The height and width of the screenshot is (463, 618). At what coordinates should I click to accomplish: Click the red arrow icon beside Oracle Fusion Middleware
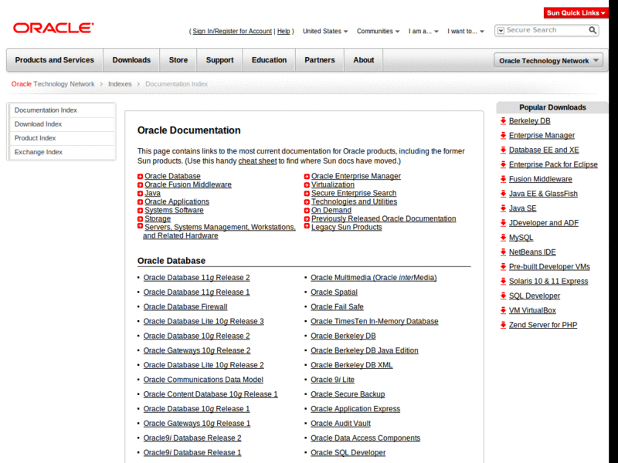(x=140, y=185)
